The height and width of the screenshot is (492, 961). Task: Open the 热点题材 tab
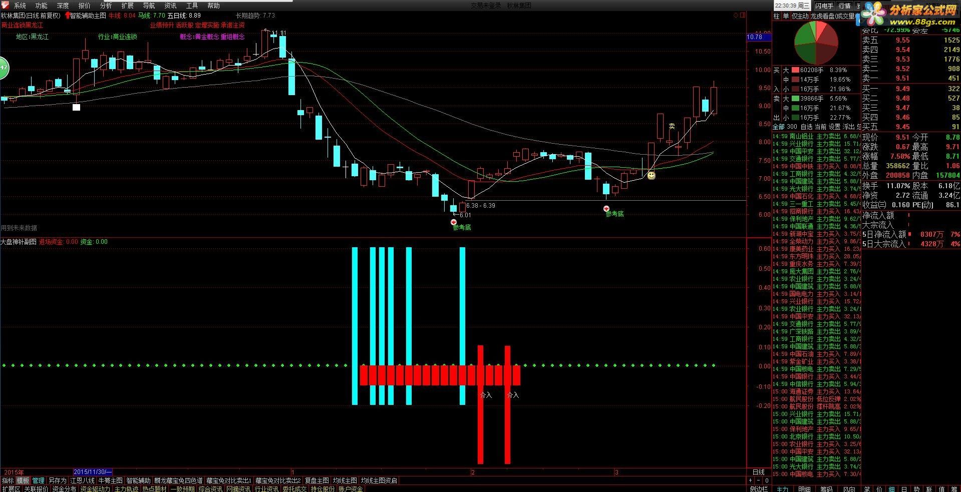point(154,488)
